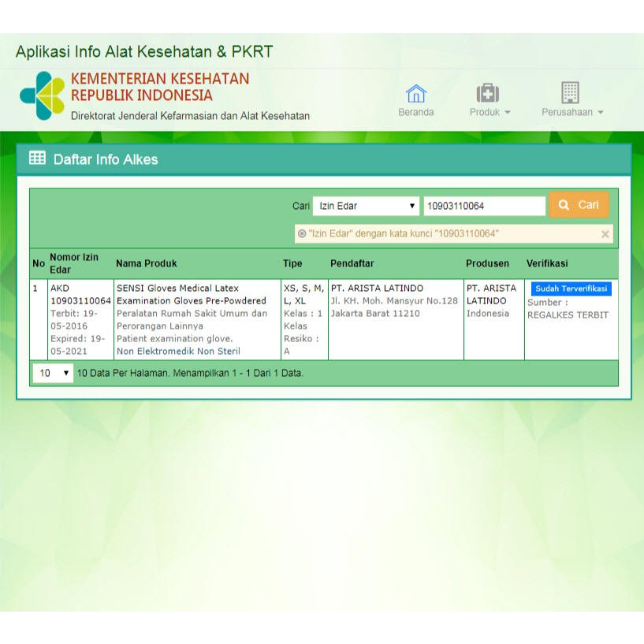Image resolution: width=644 pixels, height=644 pixels.
Task: Click the Kementerian Kesehatan logo
Action: 42,95
